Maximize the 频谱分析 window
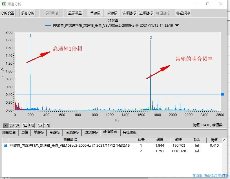Screen dimensions: 230x179 pyautogui.click(x=208, y=4)
